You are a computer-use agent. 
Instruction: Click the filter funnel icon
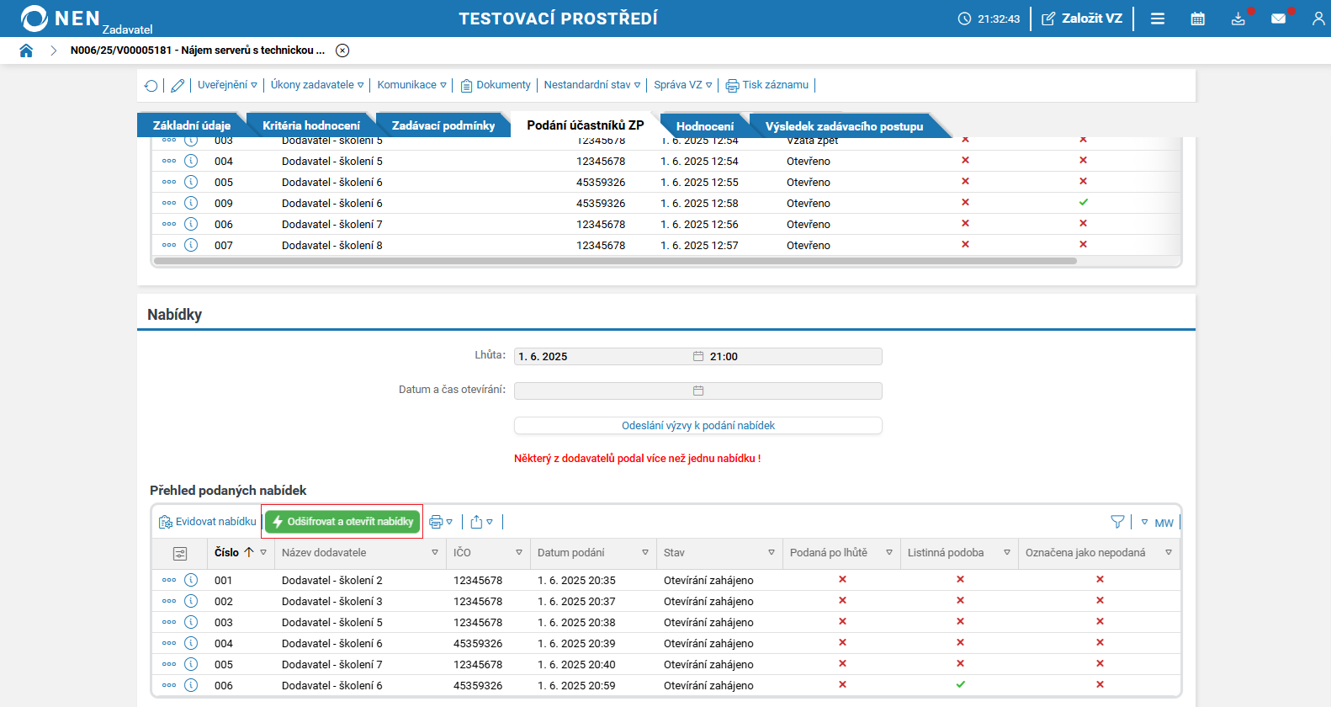click(1117, 522)
